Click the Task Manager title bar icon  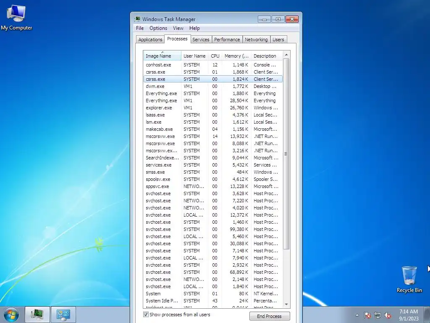(x=137, y=19)
